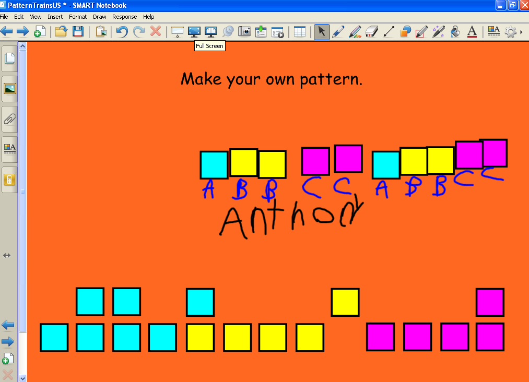Select the Creative Pen tool
Screen dimensions: 529x382
click(355, 32)
